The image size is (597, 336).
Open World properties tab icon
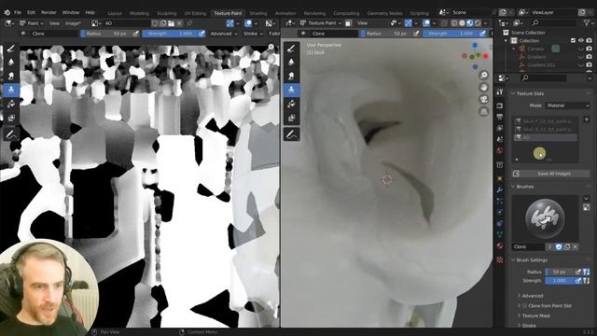500,150
